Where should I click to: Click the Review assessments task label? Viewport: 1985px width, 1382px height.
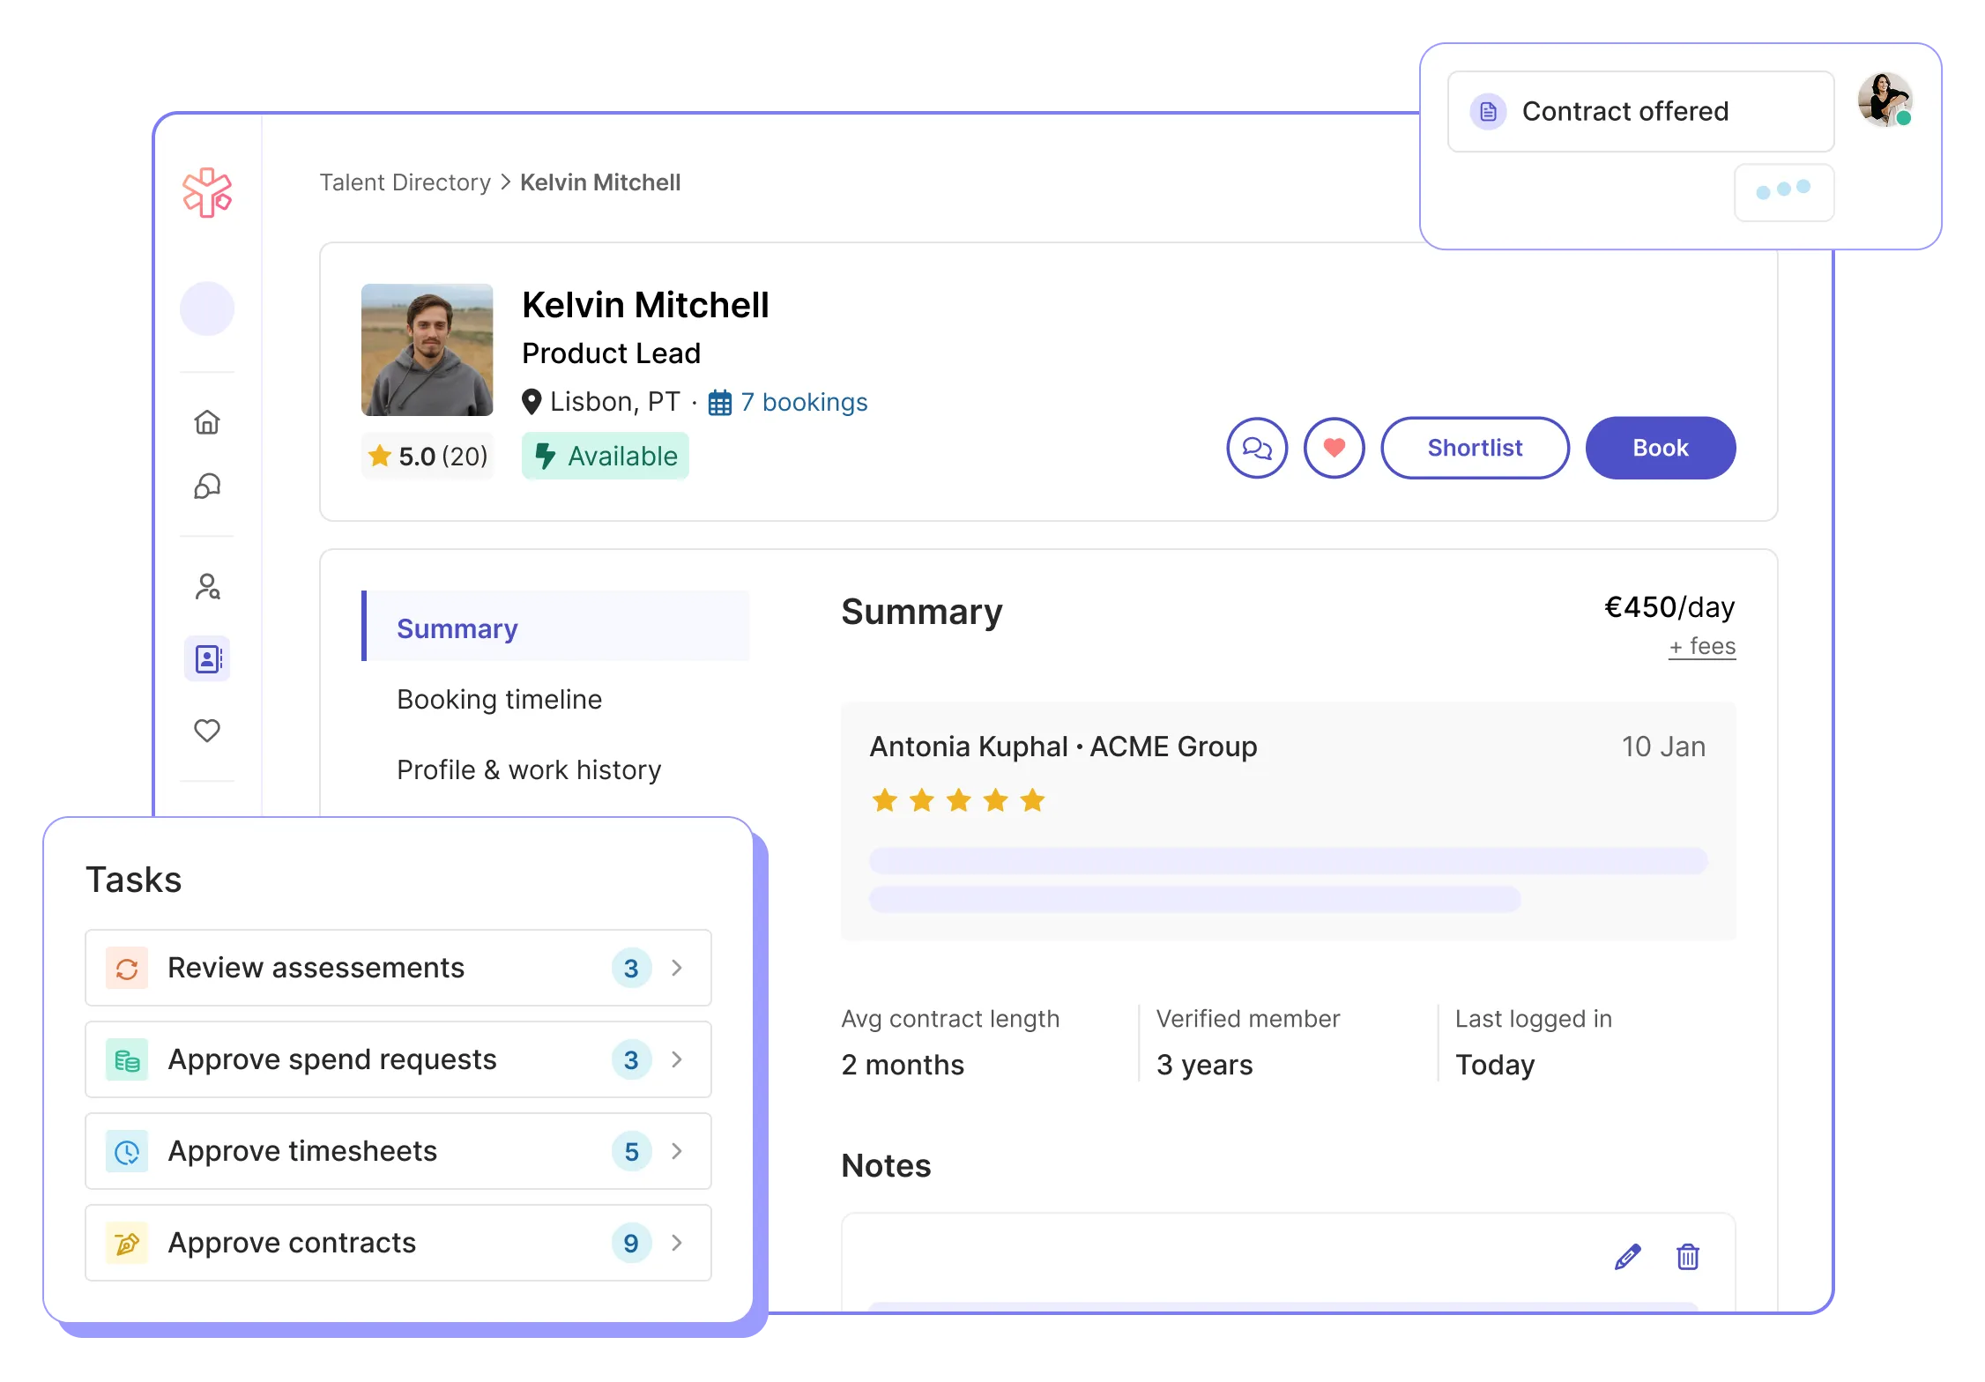(316, 968)
